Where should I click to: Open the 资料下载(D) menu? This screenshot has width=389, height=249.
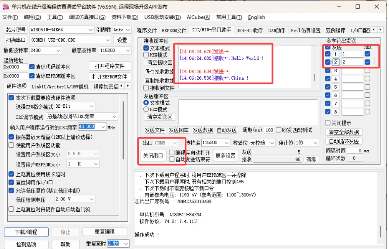125,17
